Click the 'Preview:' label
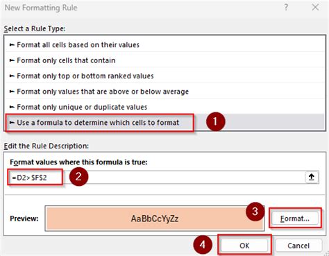Viewport: 329px width, 256px height. 24,219
